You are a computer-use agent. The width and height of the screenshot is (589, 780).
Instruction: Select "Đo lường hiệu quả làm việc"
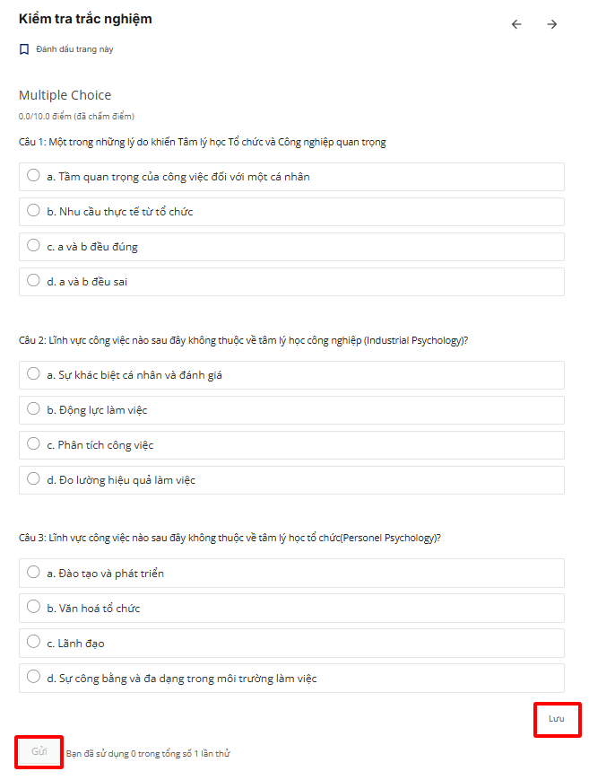[34, 479]
